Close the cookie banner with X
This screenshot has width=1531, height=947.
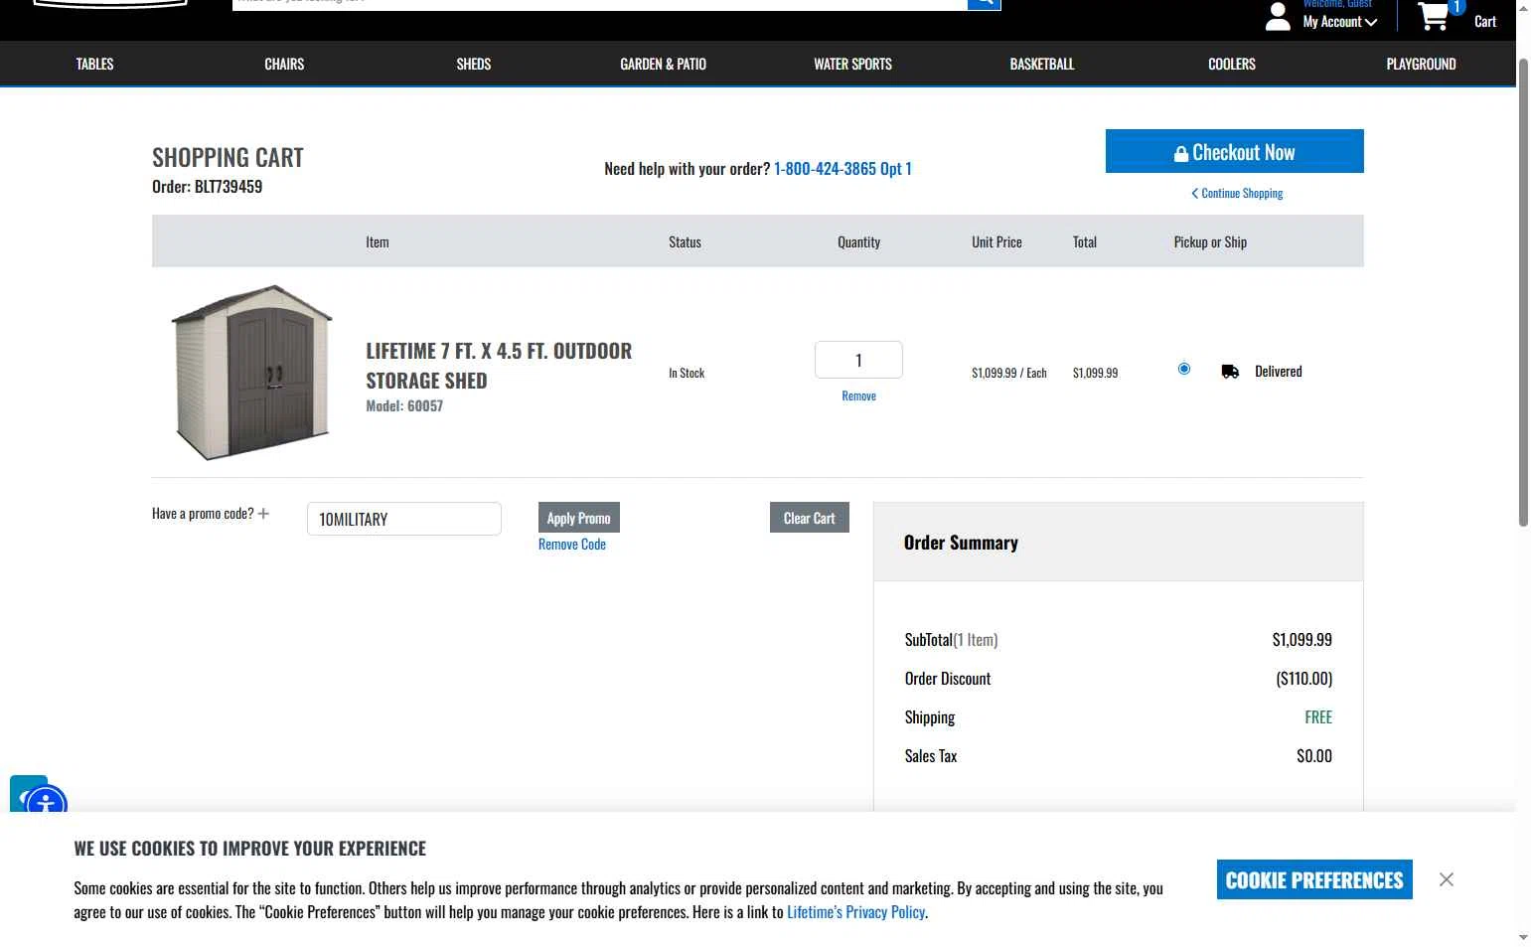pos(1447,879)
